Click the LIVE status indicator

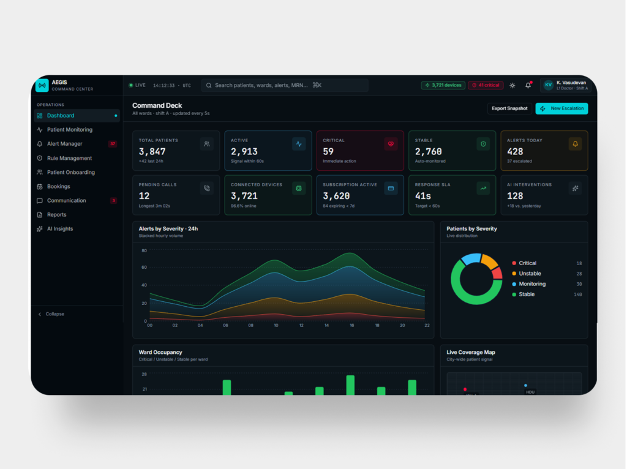click(137, 85)
